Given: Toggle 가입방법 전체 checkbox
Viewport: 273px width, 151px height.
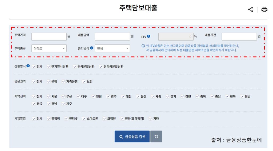Looking at the screenshot, I should pos(34,119).
